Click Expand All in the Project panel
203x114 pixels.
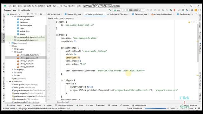32,14
